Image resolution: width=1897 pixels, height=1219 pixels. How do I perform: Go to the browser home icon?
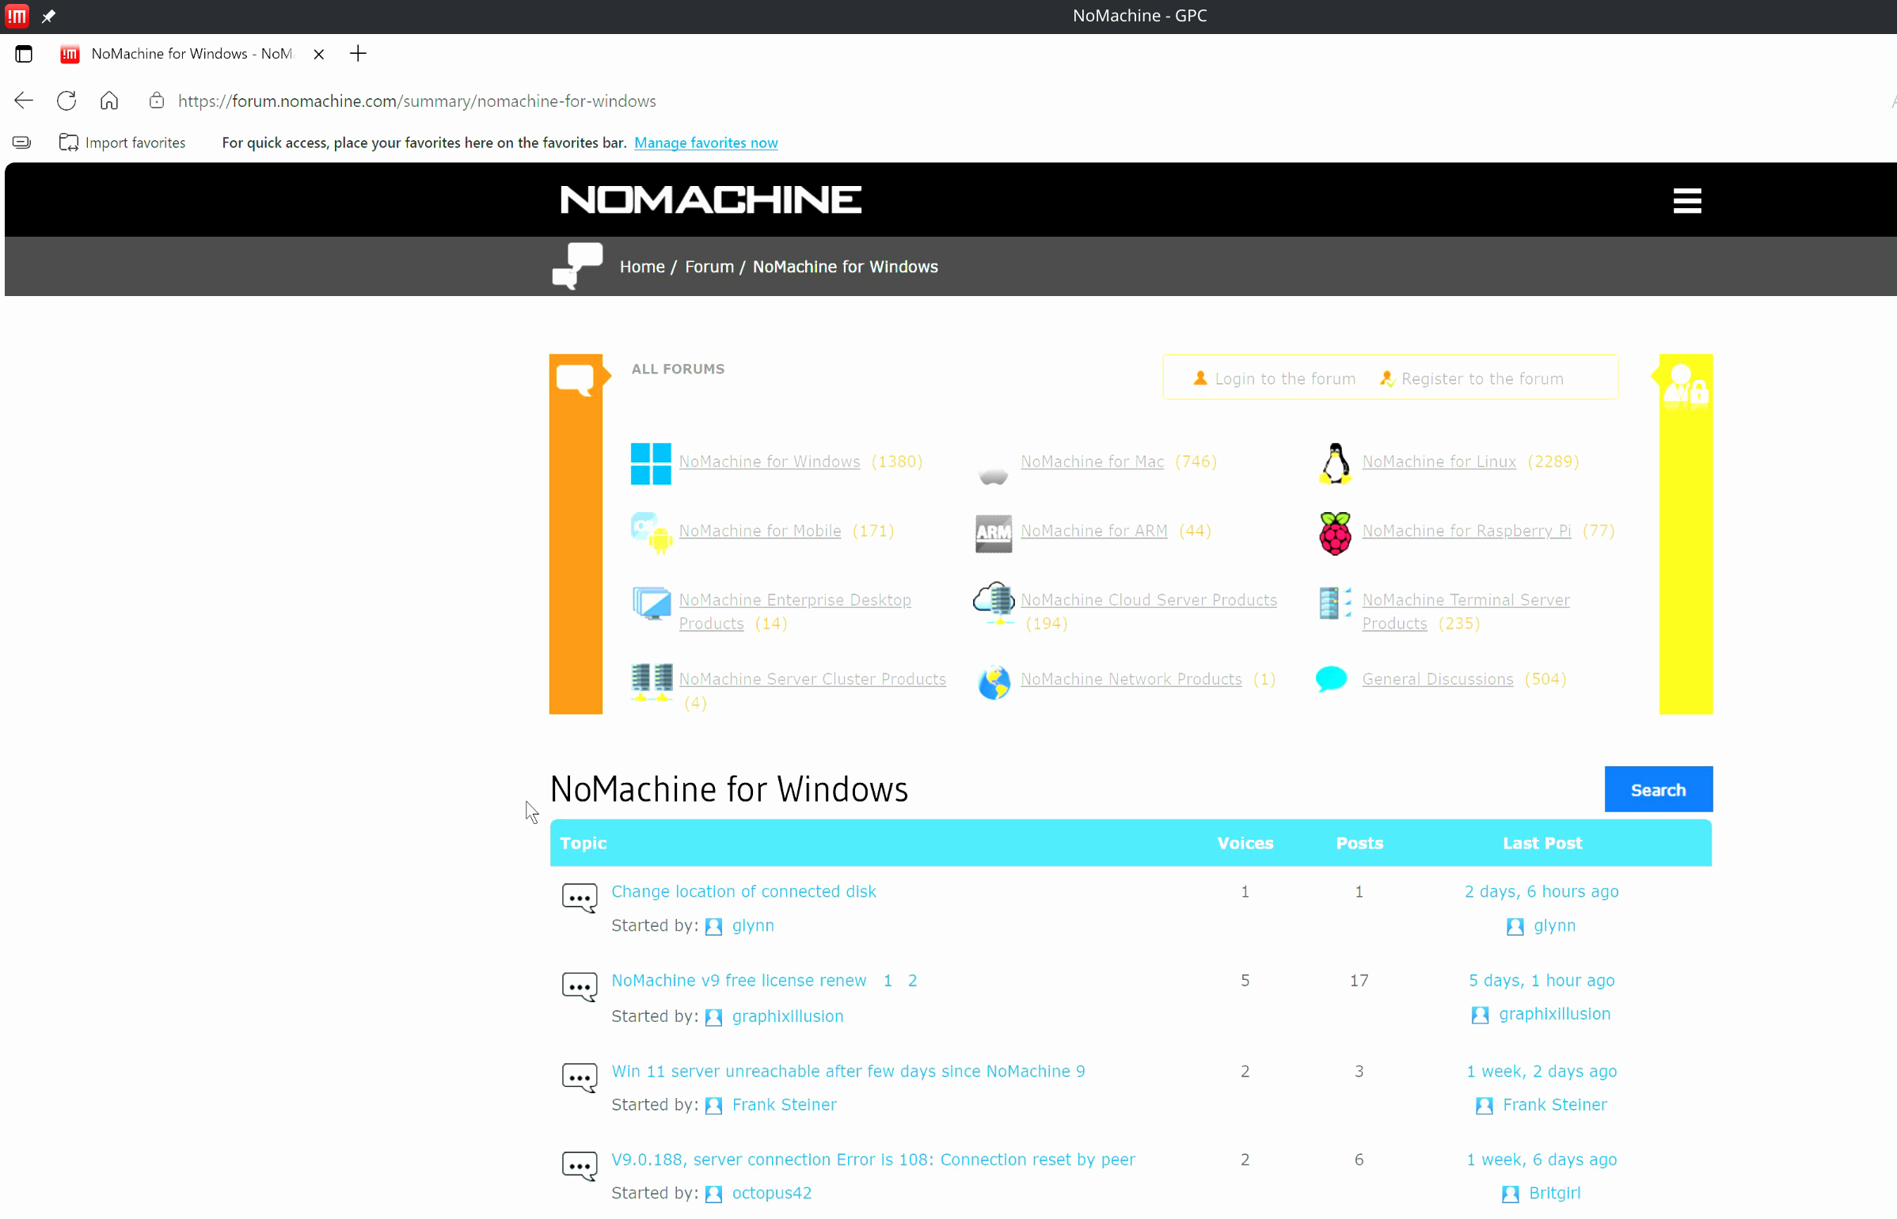109,101
